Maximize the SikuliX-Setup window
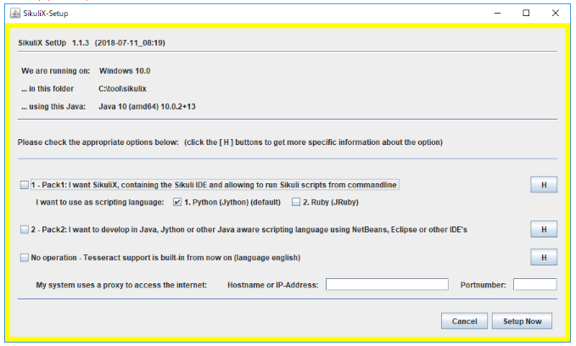The image size is (576, 346). (526, 13)
